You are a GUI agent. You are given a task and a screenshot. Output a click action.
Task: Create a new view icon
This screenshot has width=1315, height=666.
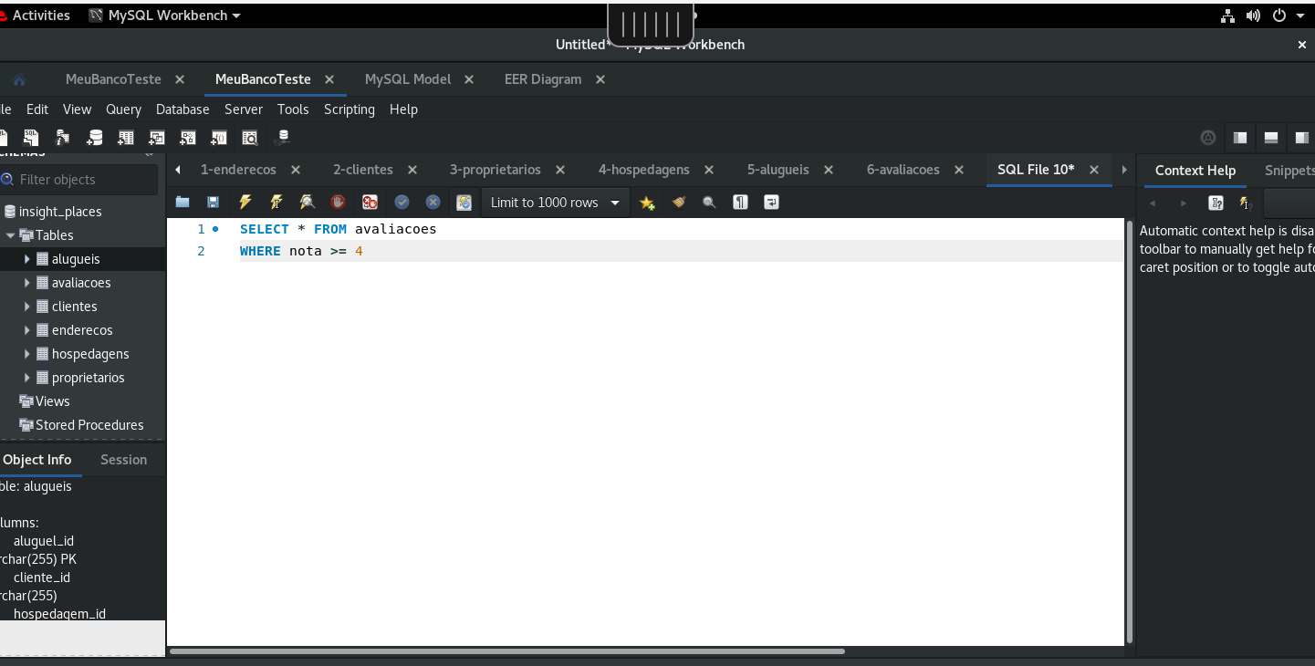157,138
